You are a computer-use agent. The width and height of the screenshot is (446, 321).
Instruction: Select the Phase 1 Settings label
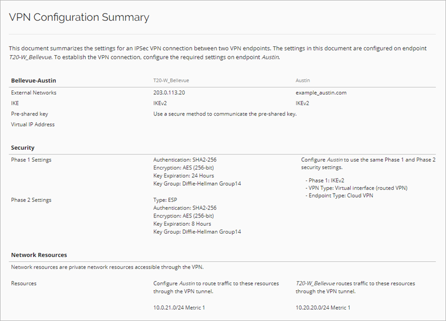point(32,160)
